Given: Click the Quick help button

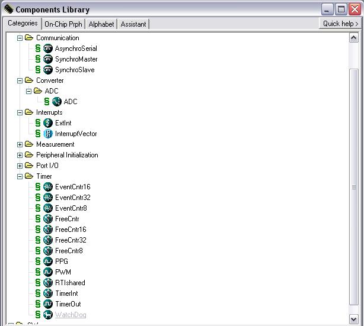Looking at the screenshot, I should tap(340, 24).
